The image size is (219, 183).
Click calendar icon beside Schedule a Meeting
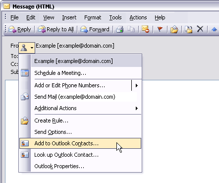pyautogui.click(x=25, y=73)
